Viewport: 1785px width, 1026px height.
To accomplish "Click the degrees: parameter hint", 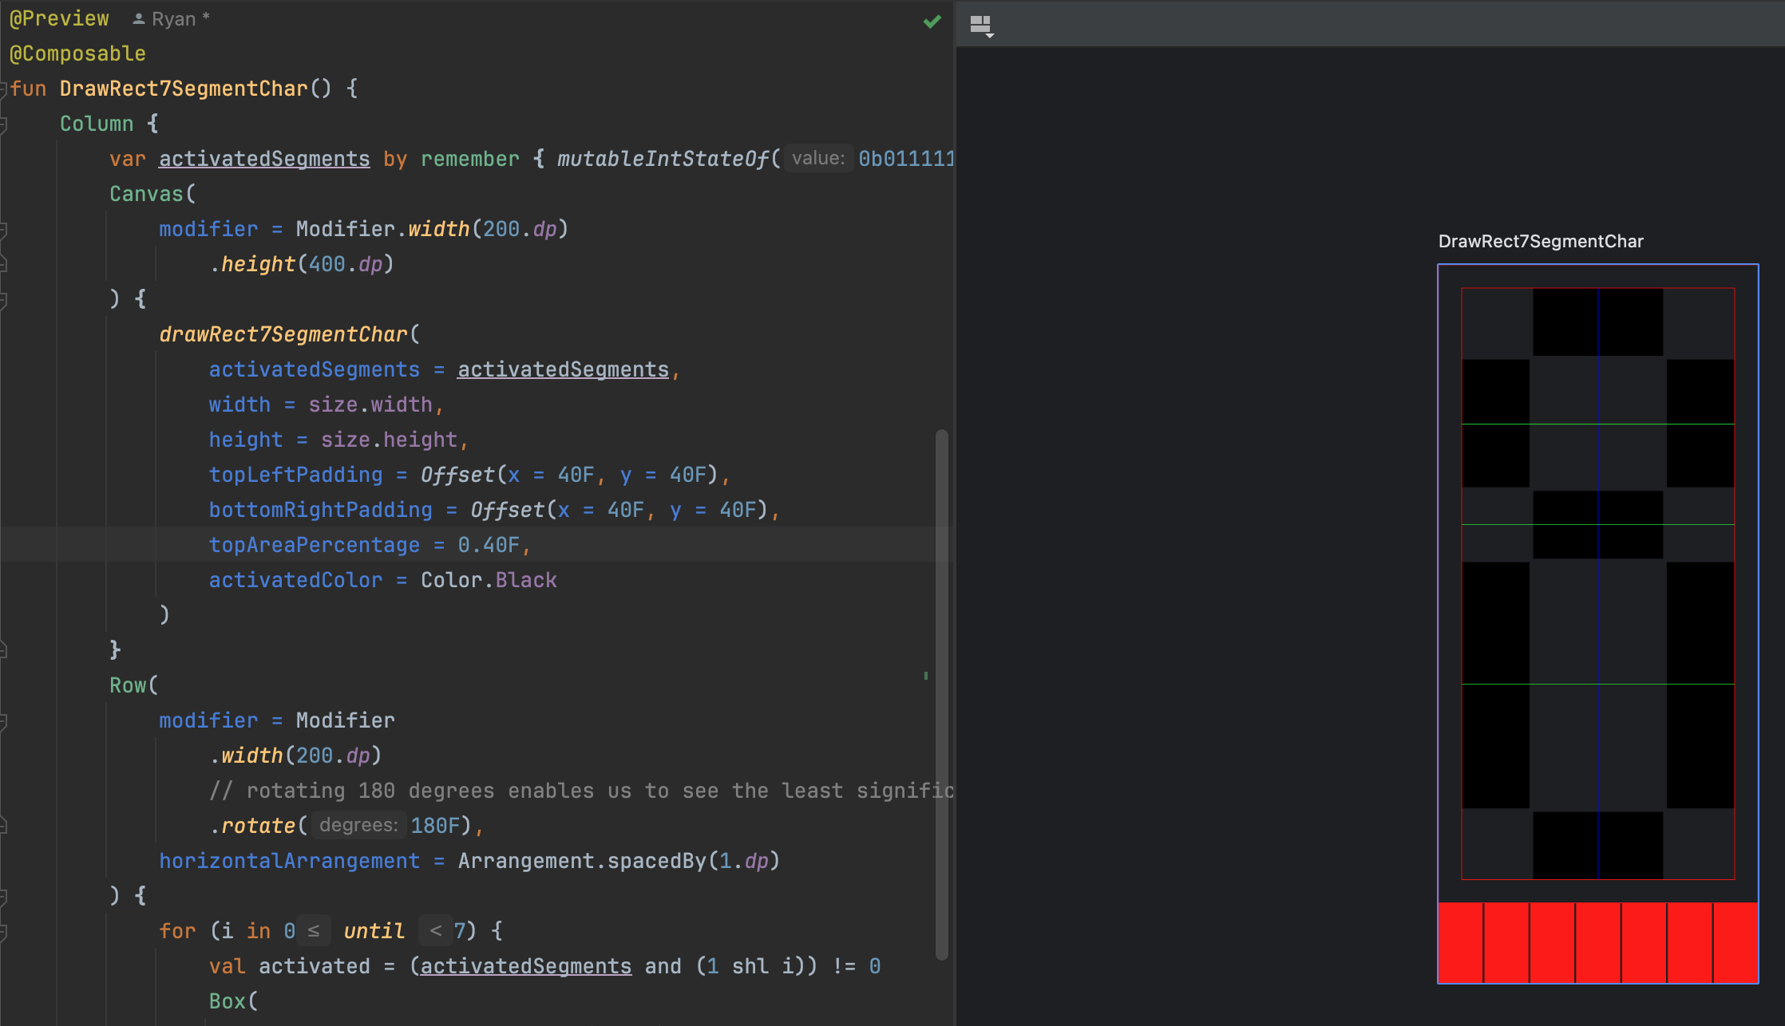I will pyautogui.click(x=358, y=825).
